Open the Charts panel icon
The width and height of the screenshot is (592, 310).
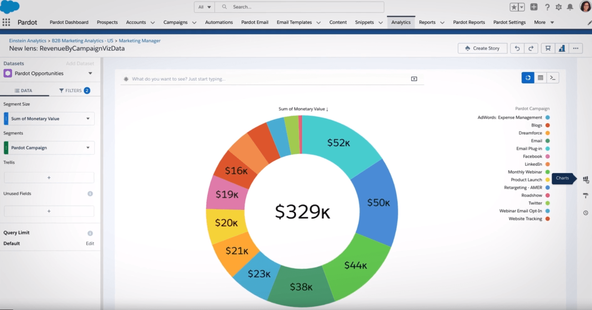click(x=586, y=179)
